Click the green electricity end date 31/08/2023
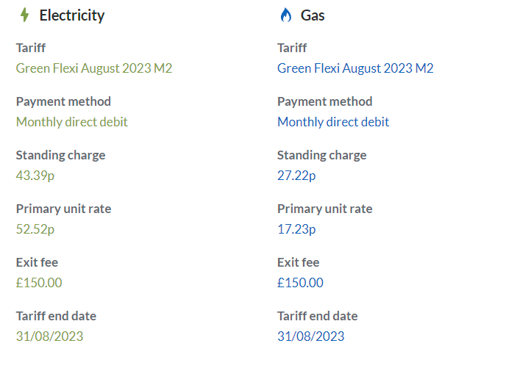This screenshot has width=528, height=371. [x=49, y=336]
